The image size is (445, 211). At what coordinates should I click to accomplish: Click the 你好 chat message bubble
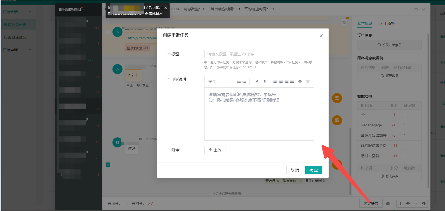tap(131, 148)
